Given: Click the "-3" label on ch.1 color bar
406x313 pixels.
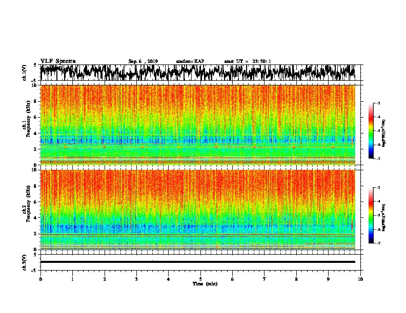Looking at the screenshot, I should (378, 103).
